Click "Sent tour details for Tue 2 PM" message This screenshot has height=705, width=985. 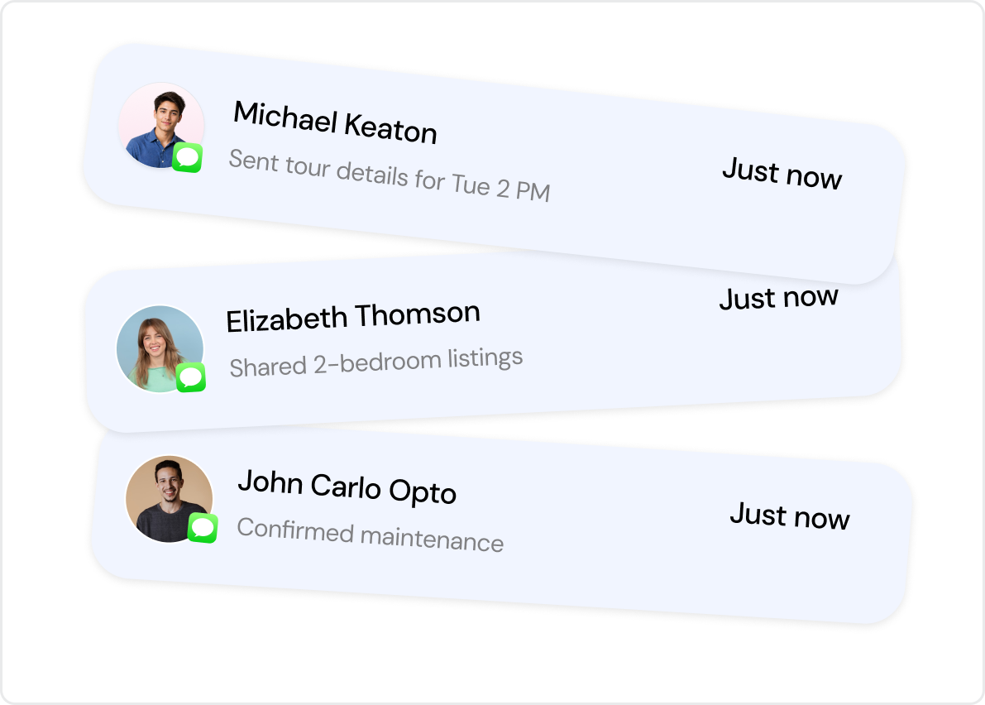[x=390, y=175]
